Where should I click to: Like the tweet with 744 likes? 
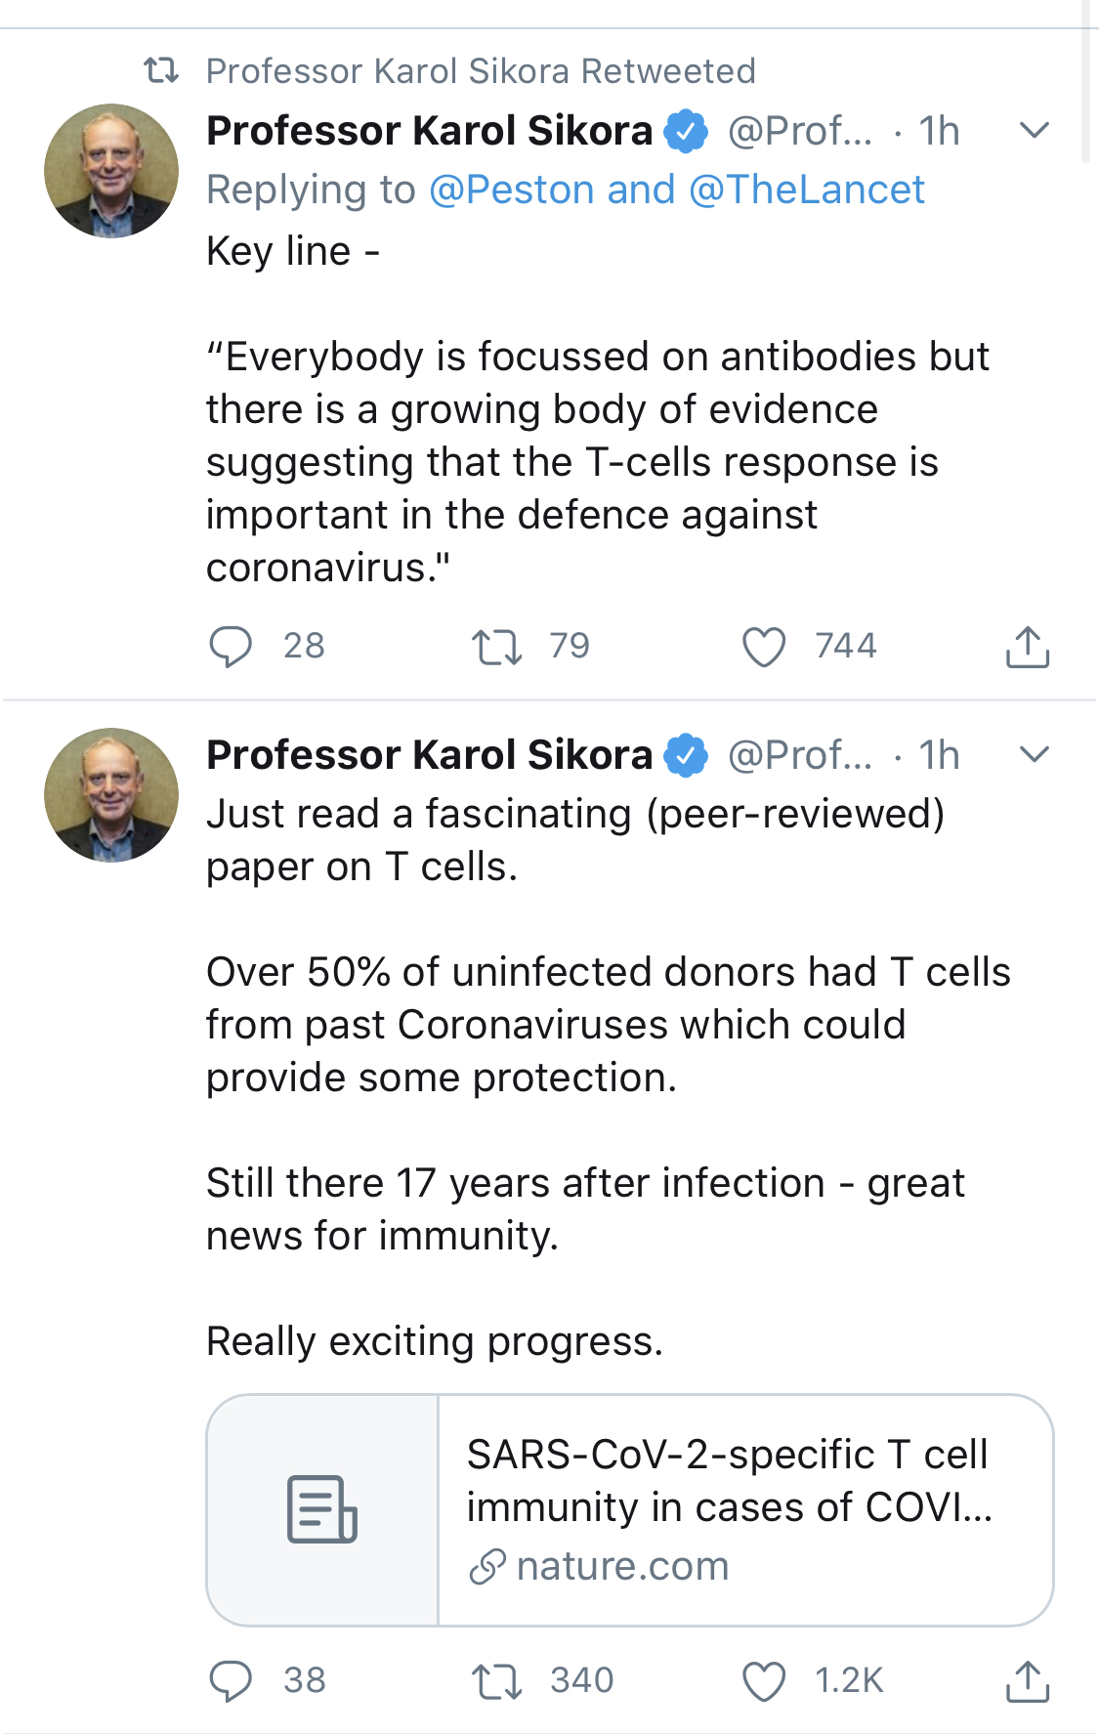[764, 647]
